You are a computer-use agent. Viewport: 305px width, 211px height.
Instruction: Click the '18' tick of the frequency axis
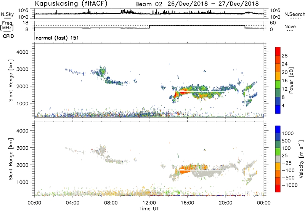26,23
